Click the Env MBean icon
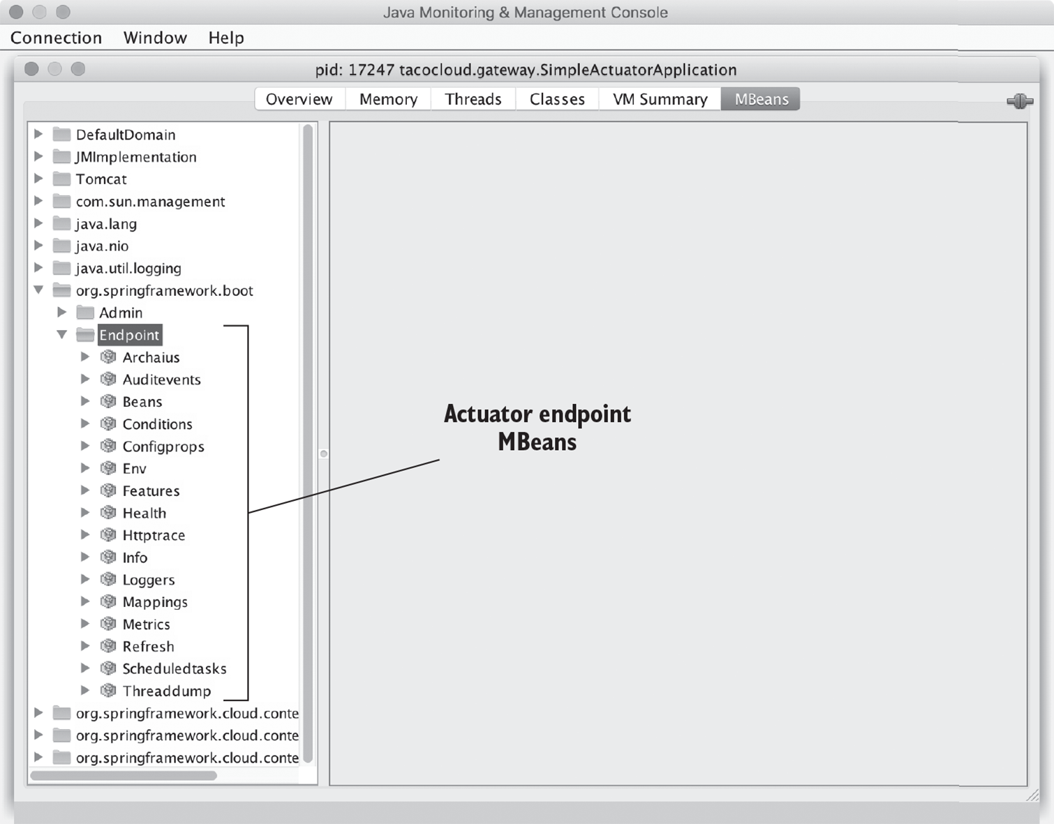Viewport: 1054px width, 824px height. (x=108, y=468)
